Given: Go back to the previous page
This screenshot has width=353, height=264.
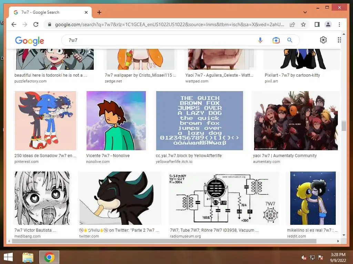Looking at the screenshot, I should 14,24.
